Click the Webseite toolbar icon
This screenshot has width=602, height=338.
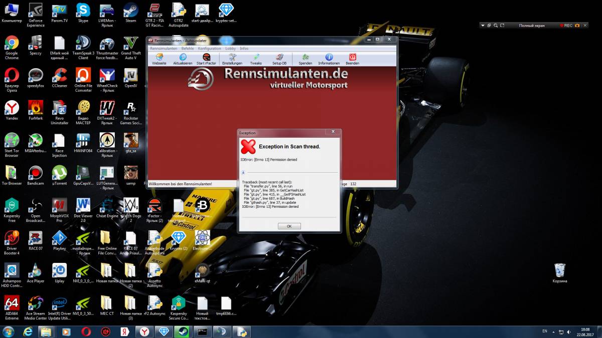pos(159,59)
